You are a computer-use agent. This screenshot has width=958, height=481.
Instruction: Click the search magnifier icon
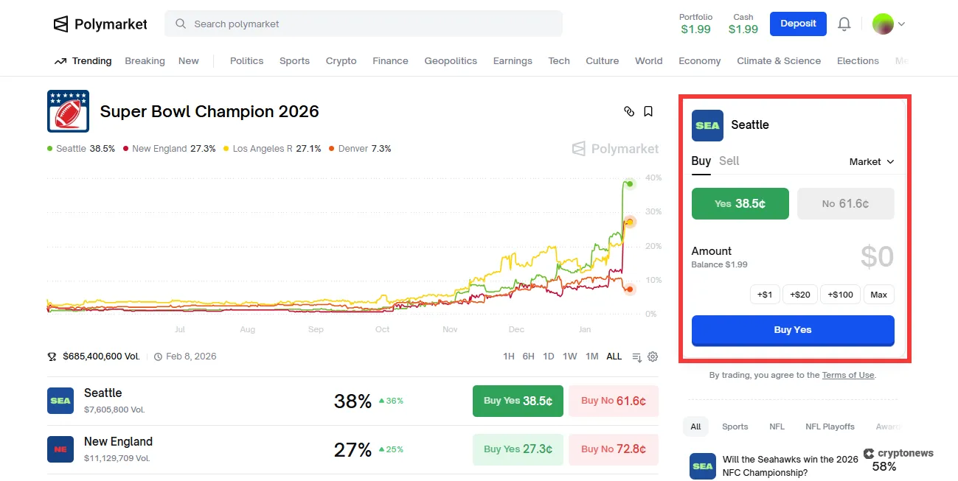tap(181, 24)
